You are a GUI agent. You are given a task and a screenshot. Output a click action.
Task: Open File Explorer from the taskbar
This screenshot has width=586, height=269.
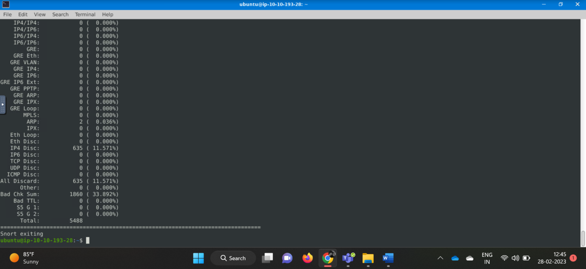tap(367, 258)
